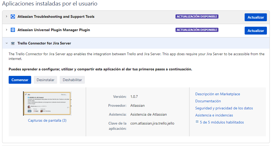
Task: Click the app key com.atlassian.jira.trello.jello
Action: [152, 123]
